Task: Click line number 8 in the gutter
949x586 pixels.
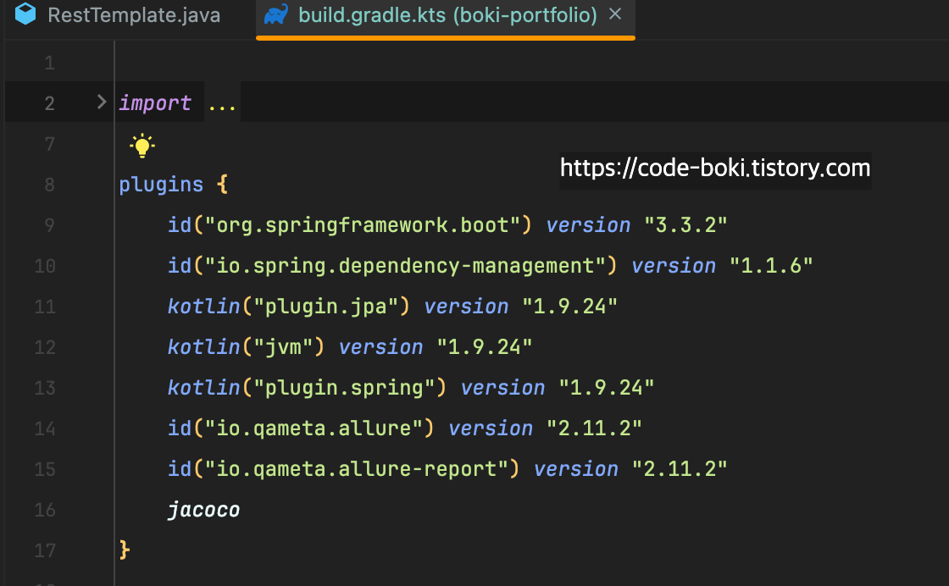Action: coord(50,185)
